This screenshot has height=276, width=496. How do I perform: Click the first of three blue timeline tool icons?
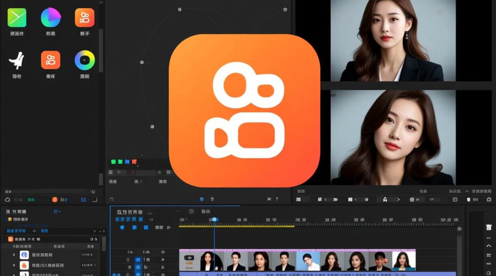click(122, 227)
